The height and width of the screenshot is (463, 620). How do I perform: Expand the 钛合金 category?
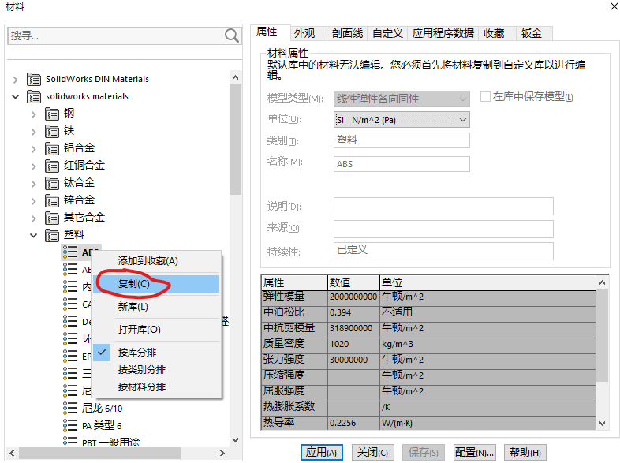tap(34, 185)
